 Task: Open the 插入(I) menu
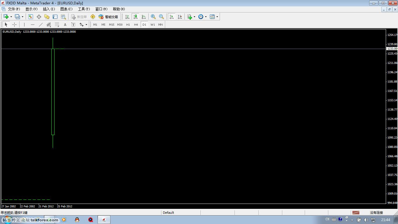click(x=49, y=9)
